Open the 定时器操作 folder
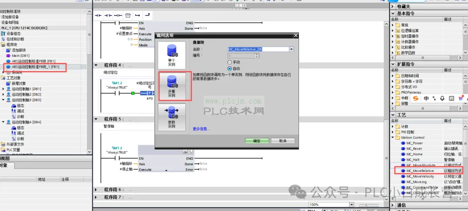The height and width of the screenshot is (211, 468). 407,36
